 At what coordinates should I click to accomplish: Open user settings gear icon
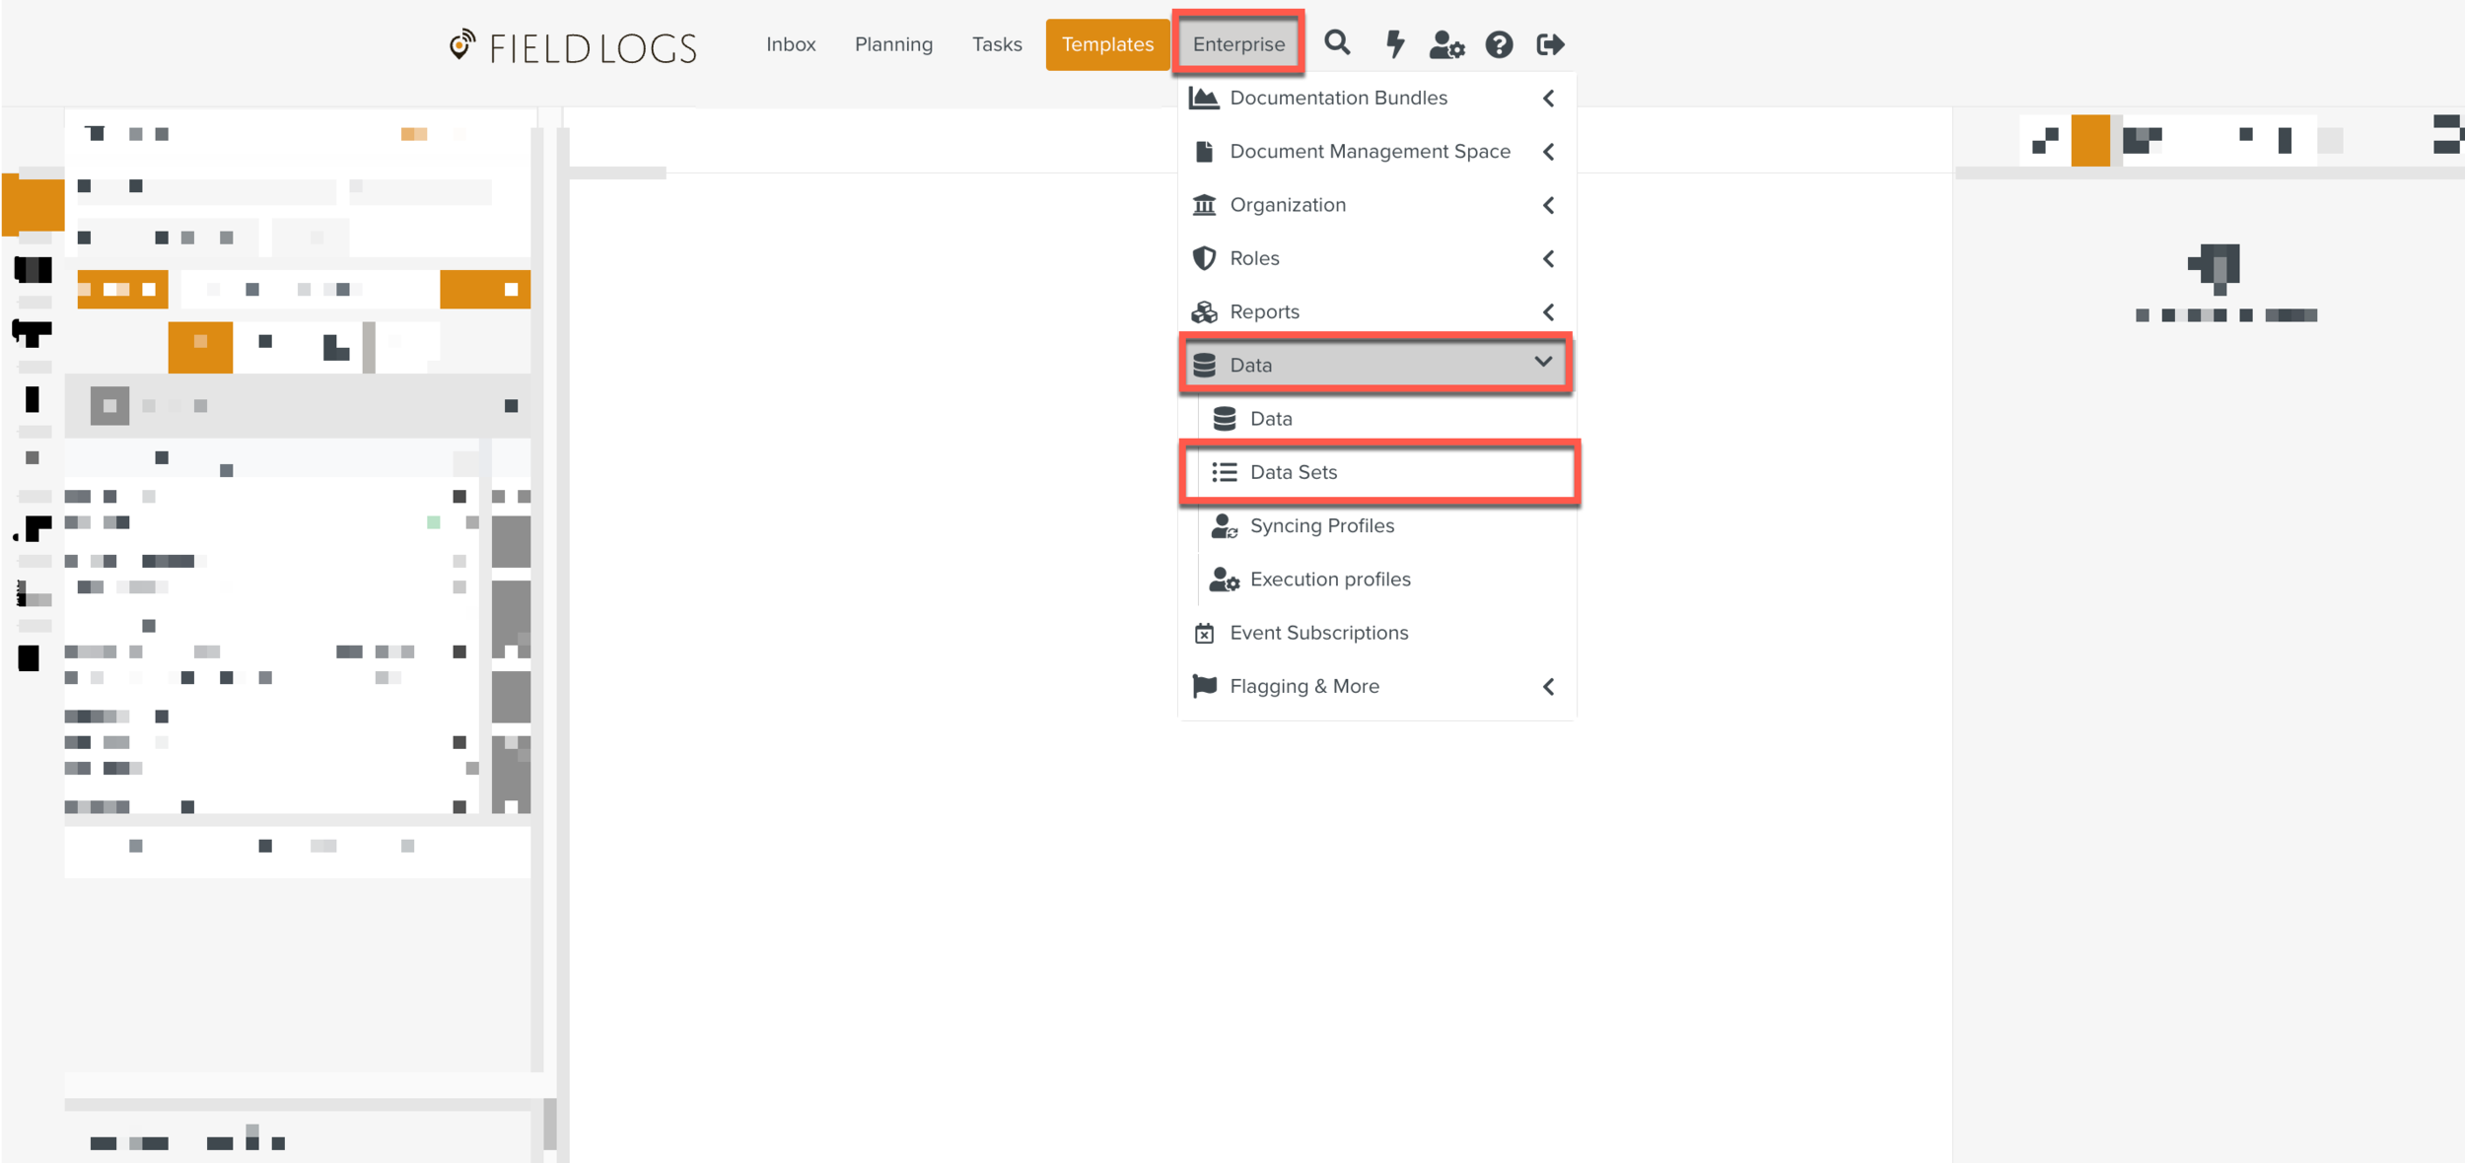coord(1446,44)
